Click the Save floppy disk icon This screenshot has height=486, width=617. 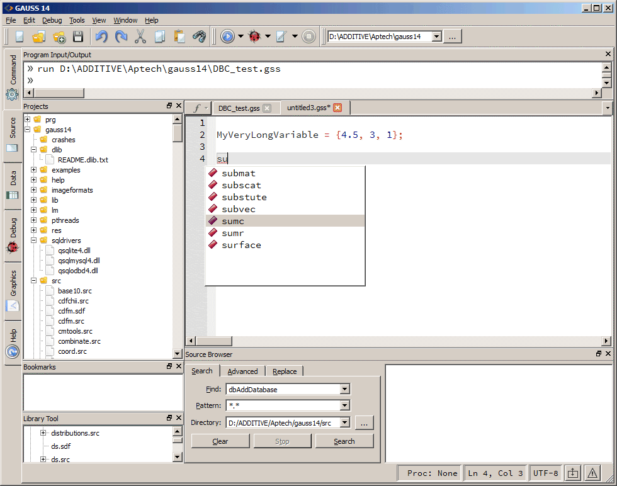[x=78, y=37]
